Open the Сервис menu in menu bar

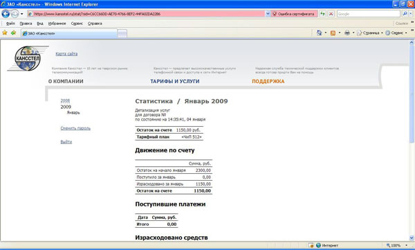[77, 24]
